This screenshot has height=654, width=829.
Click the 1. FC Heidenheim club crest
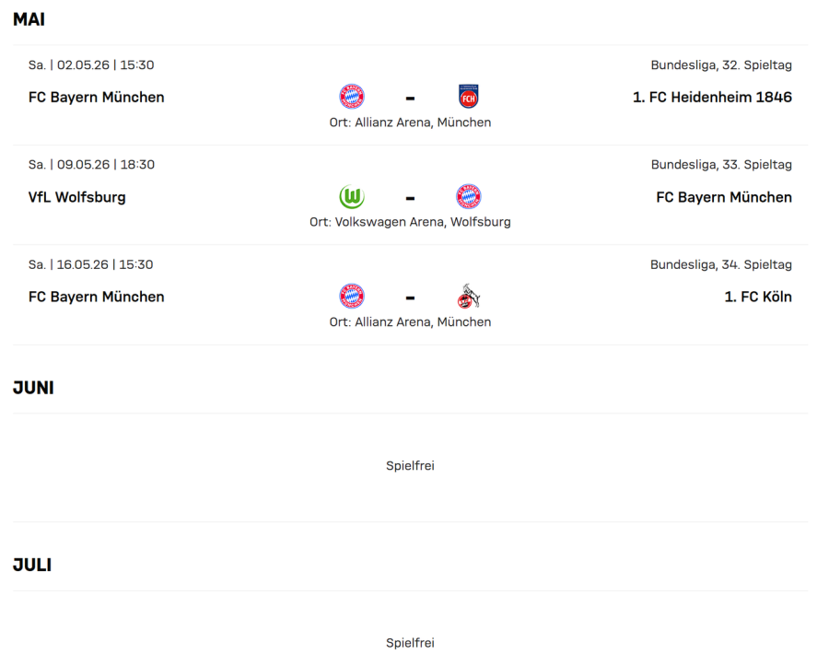(x=469, y=97)
